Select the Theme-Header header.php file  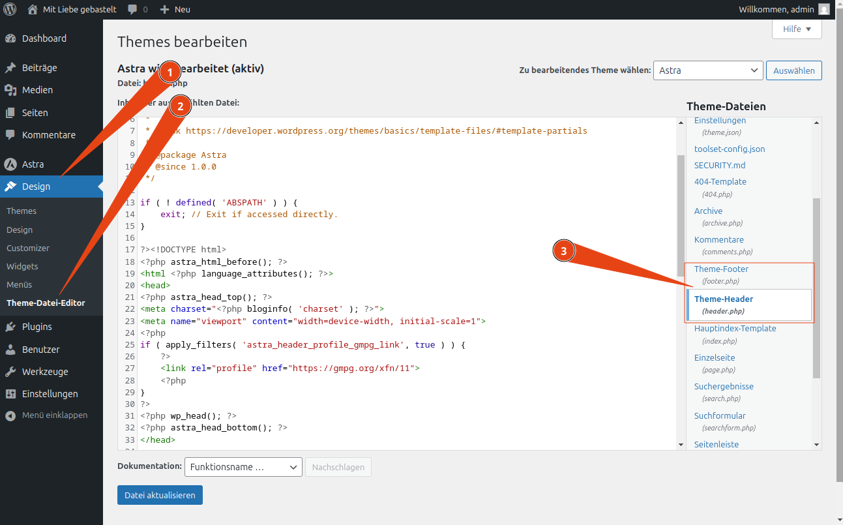[x=748, y=305]
